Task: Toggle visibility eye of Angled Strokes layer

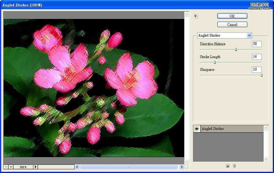Action: click(197, 129)
